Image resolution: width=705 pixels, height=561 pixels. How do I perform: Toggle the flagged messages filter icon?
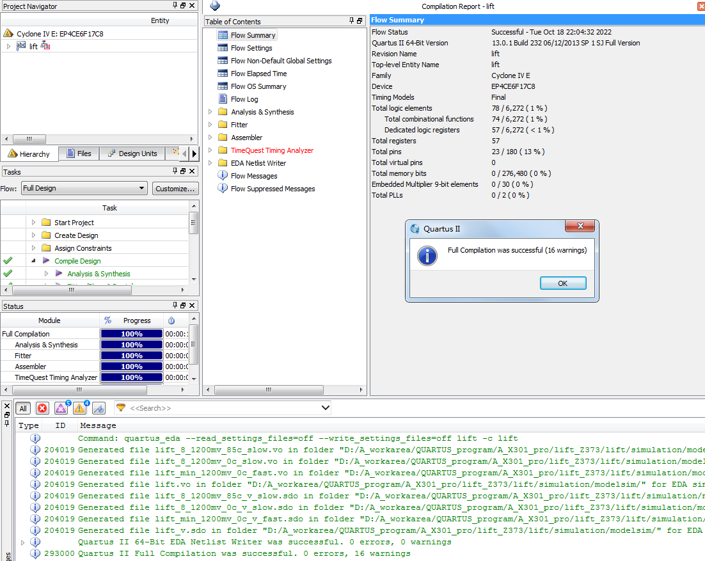tap(99, 408)
